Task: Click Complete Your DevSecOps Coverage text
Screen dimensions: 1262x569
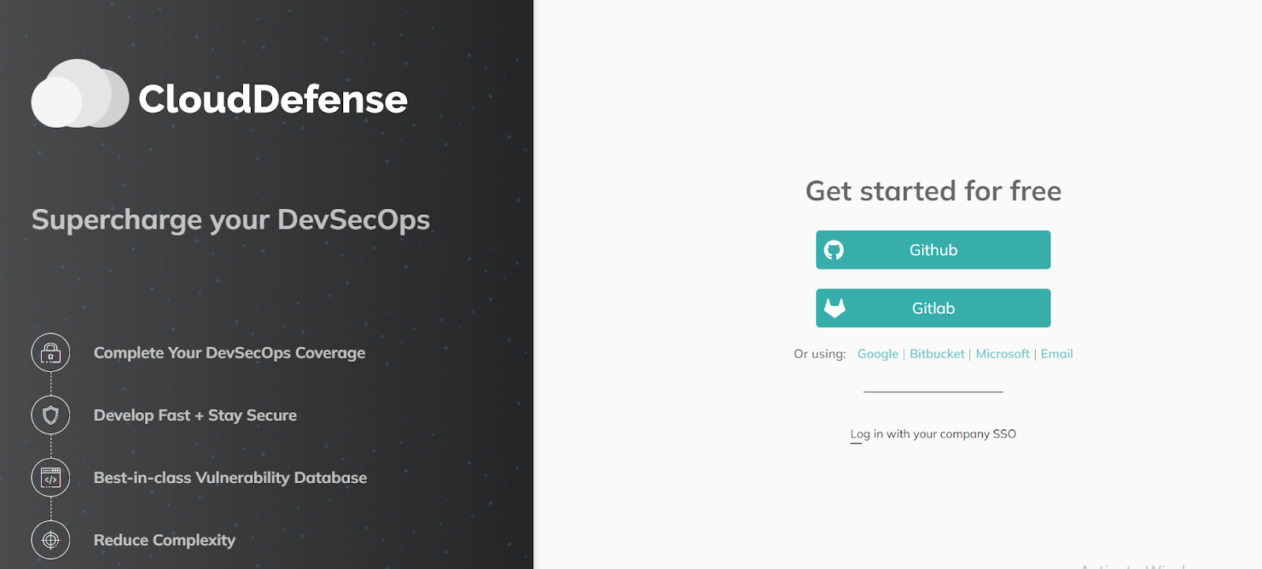Action: tap(230, 353)
